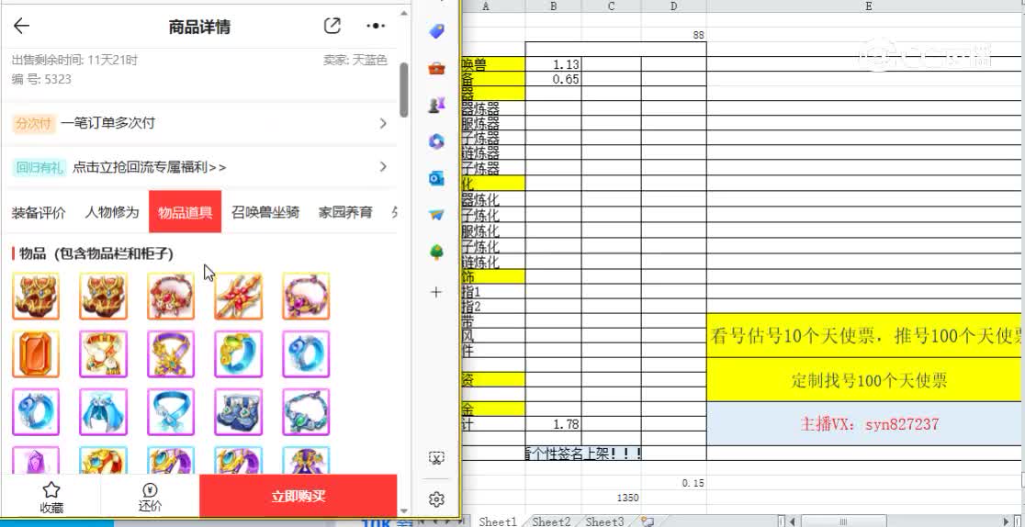Switch to the 召唤兽坐骑 tab

click(265, 212)
